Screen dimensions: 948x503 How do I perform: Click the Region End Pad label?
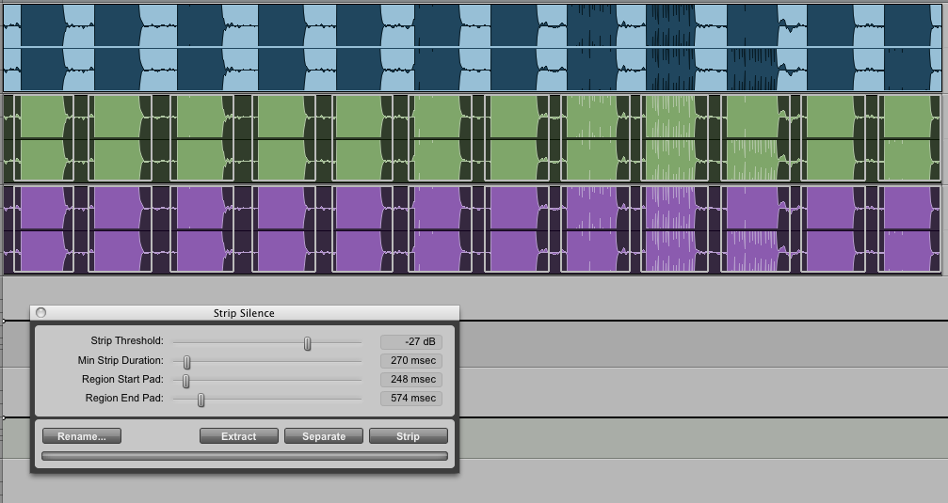[124, 398]
